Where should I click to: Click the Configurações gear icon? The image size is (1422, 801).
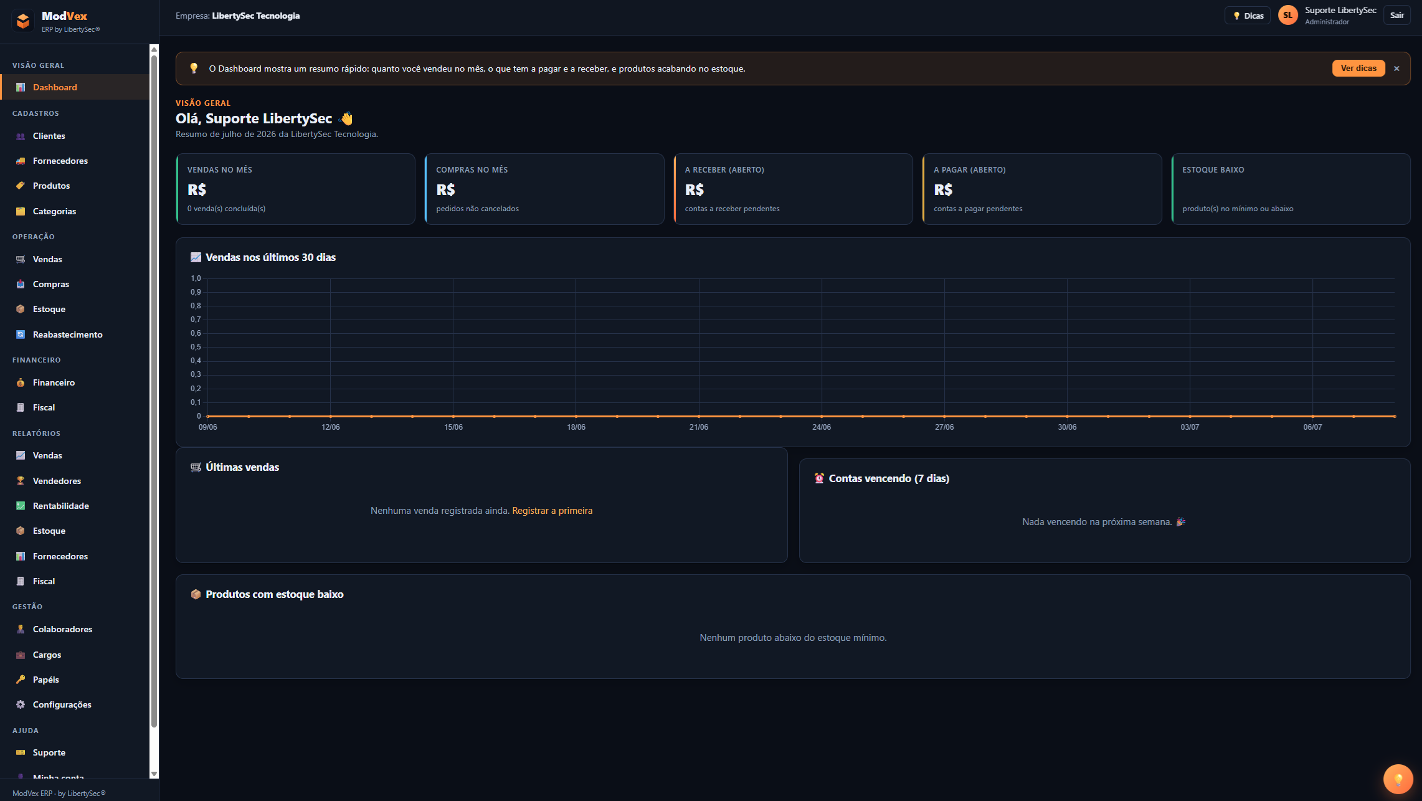click(x=21, y=705)
